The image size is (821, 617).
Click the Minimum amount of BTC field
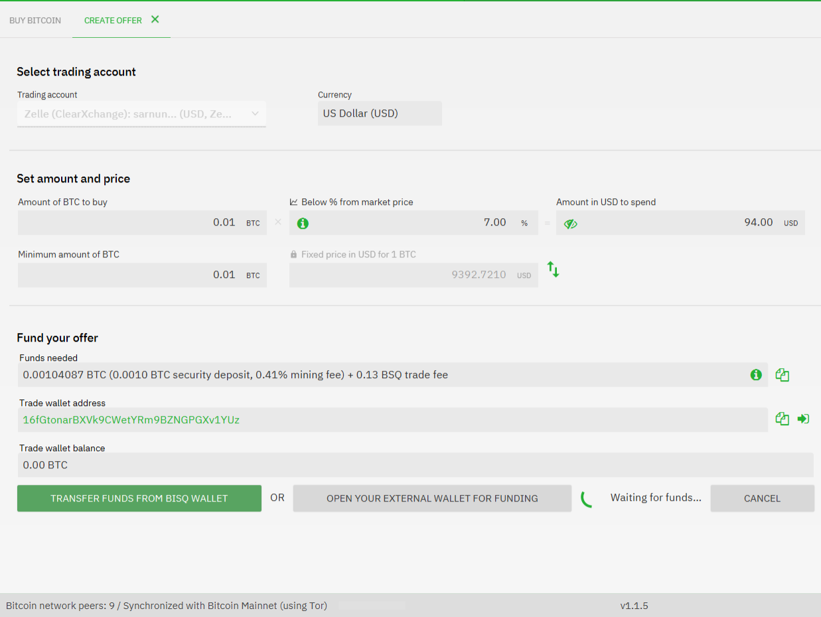(142, 275)
